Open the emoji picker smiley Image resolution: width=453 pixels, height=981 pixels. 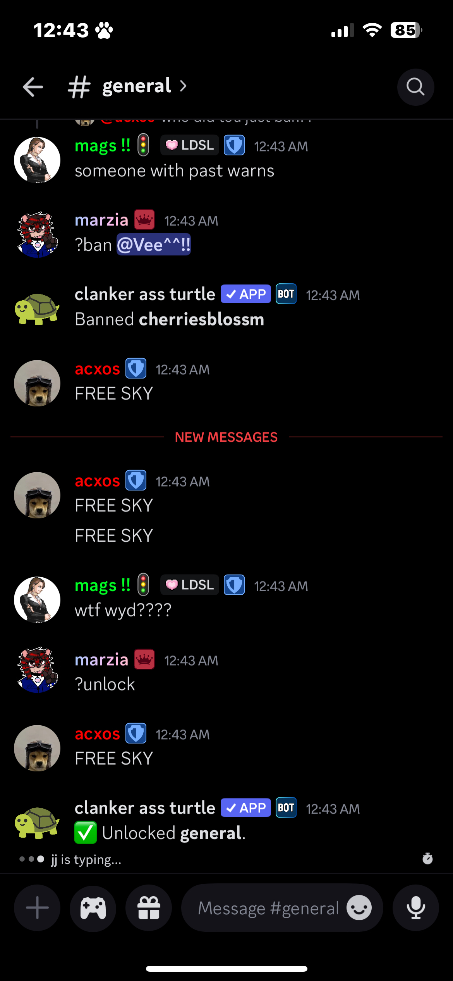pos(359,908)
